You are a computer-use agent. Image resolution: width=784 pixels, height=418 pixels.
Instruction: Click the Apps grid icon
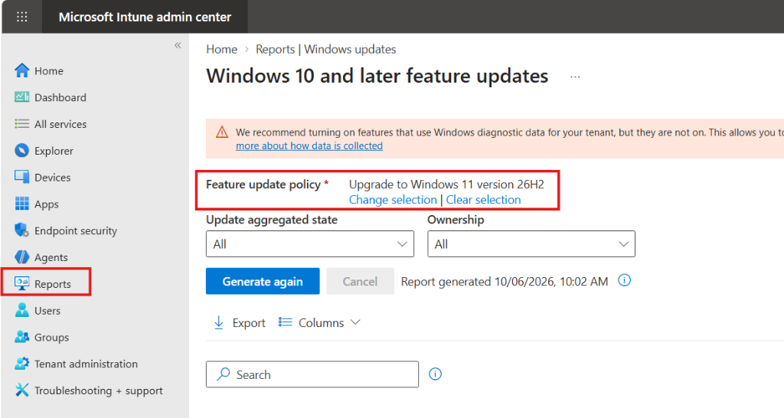click(x=21, y=204)
